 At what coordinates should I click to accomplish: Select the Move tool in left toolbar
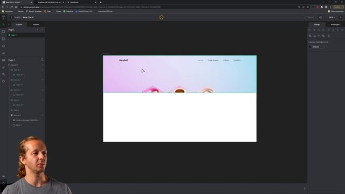point(3,25)
